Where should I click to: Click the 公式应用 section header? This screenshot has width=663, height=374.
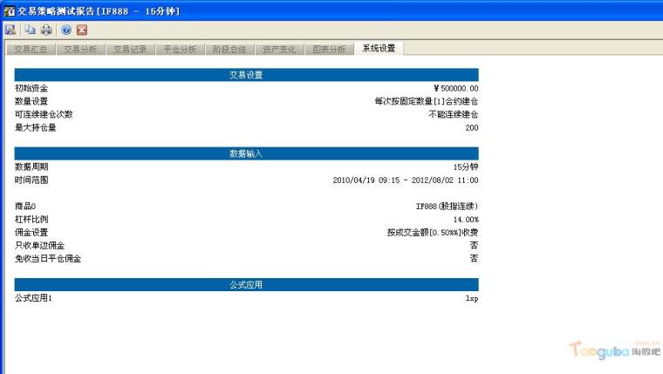pos(246,284)
